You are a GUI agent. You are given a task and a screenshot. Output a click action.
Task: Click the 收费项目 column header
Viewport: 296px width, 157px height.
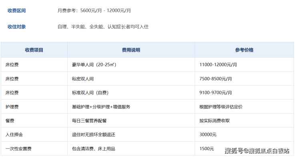click(34, 50)
